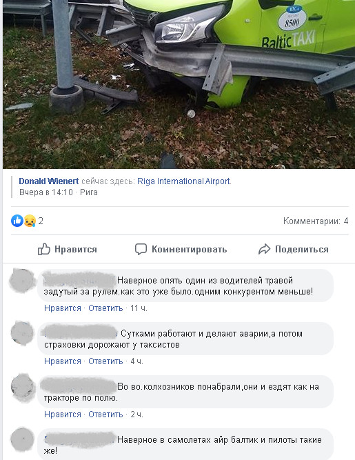Click Нравится under the 4 ч. comment
Viewport: 355px width, 460px height.
(x=63, y=361)
